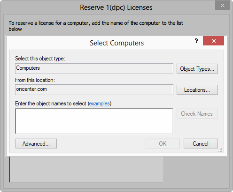This screenshot has width=233, height=192.
Task: Close the Reserve 1(dpc) Licenses window
Action: [x=222, y=6]
